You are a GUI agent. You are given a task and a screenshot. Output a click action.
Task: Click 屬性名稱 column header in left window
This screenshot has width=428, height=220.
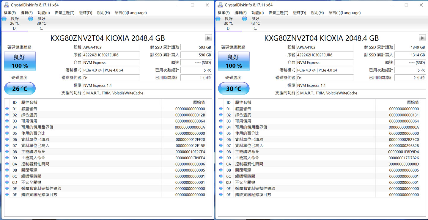click(91, 102)
